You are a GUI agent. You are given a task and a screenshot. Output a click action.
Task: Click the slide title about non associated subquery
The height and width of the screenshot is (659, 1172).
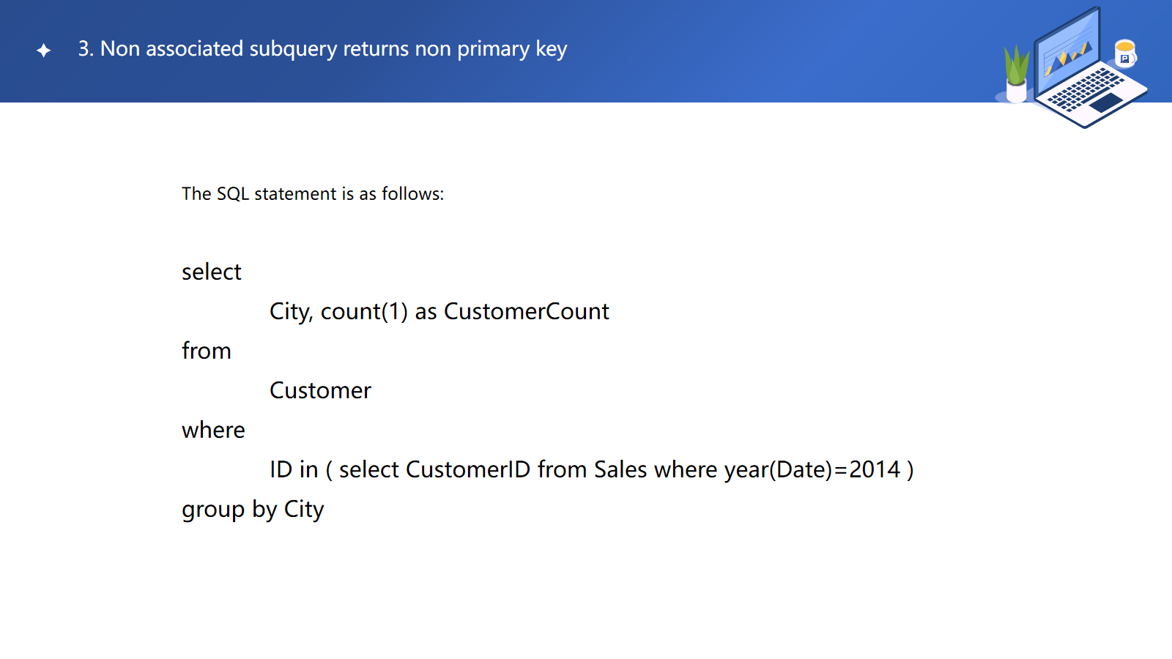[322, 49]
